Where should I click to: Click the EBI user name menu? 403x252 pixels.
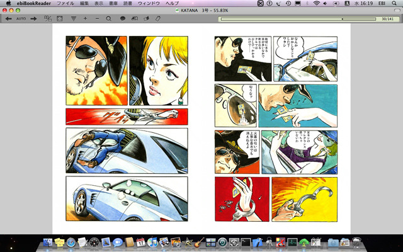coord(382,3)
